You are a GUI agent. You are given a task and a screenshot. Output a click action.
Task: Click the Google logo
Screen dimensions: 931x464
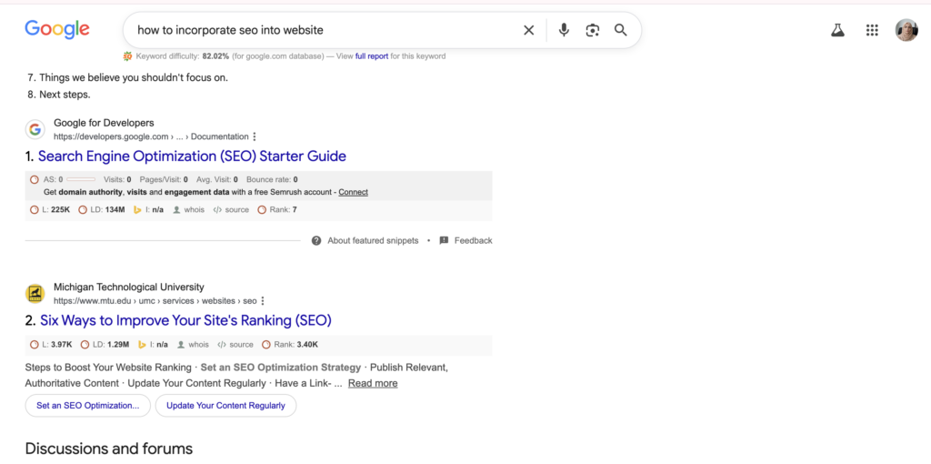click(x=57, y=29)
